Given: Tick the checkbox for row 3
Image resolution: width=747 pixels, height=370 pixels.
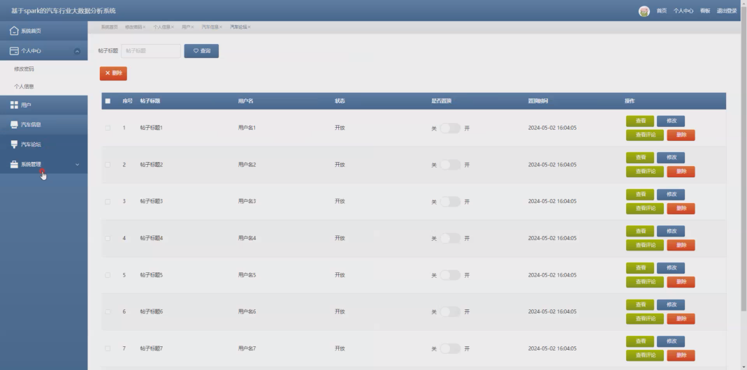Looking at the screenshot, I should pyautogui.click(x=108, y=202).
